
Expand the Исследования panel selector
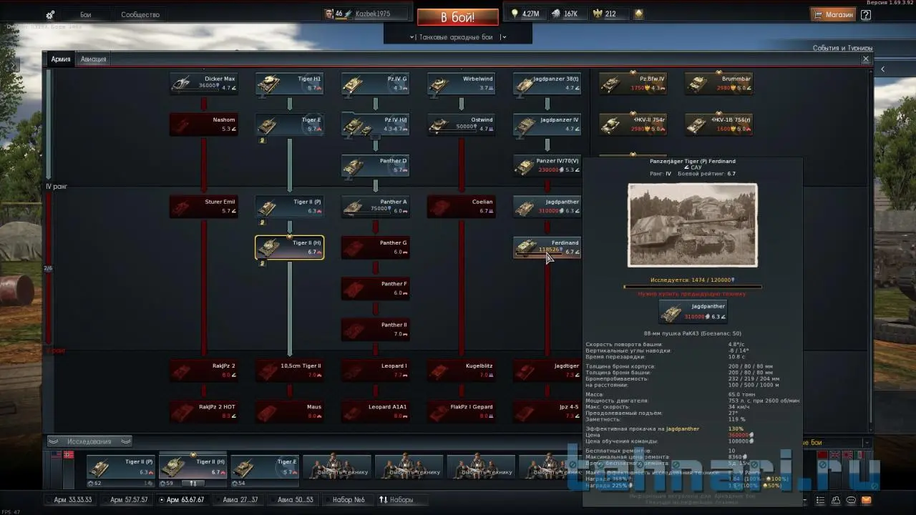click(x=89, y=441)
